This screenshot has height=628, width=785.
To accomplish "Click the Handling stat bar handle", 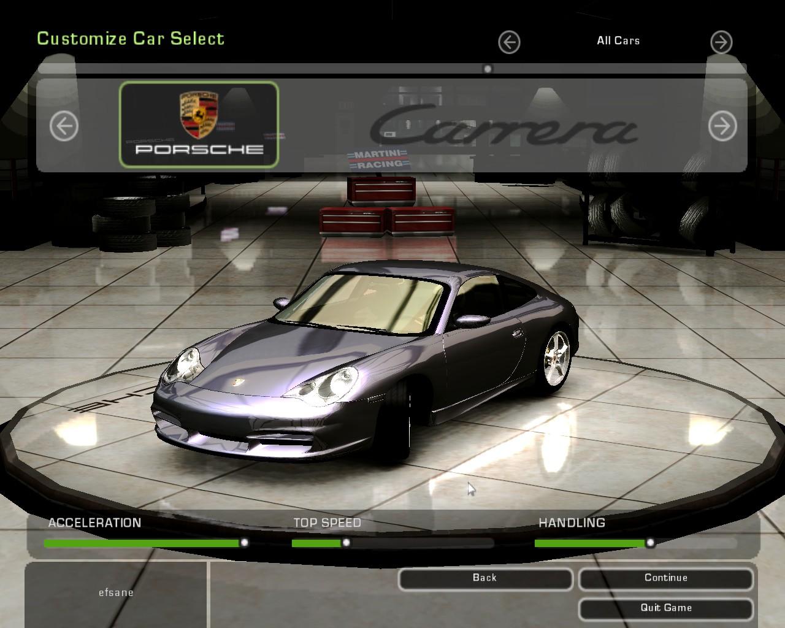I will tap(650, 543).
